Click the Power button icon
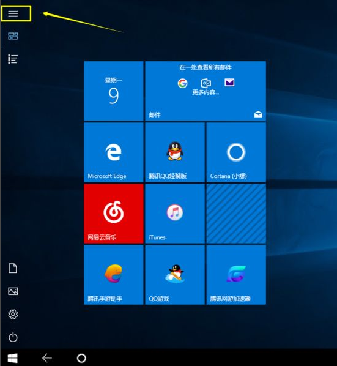337x366 pixels. point(13,337)
